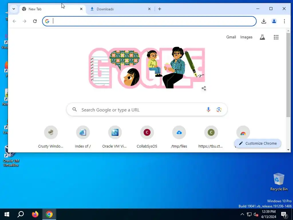The height and width of the screenshot is (220, 293).
Task: Expand the tab search dropdown
Action: tap(14, 9)
